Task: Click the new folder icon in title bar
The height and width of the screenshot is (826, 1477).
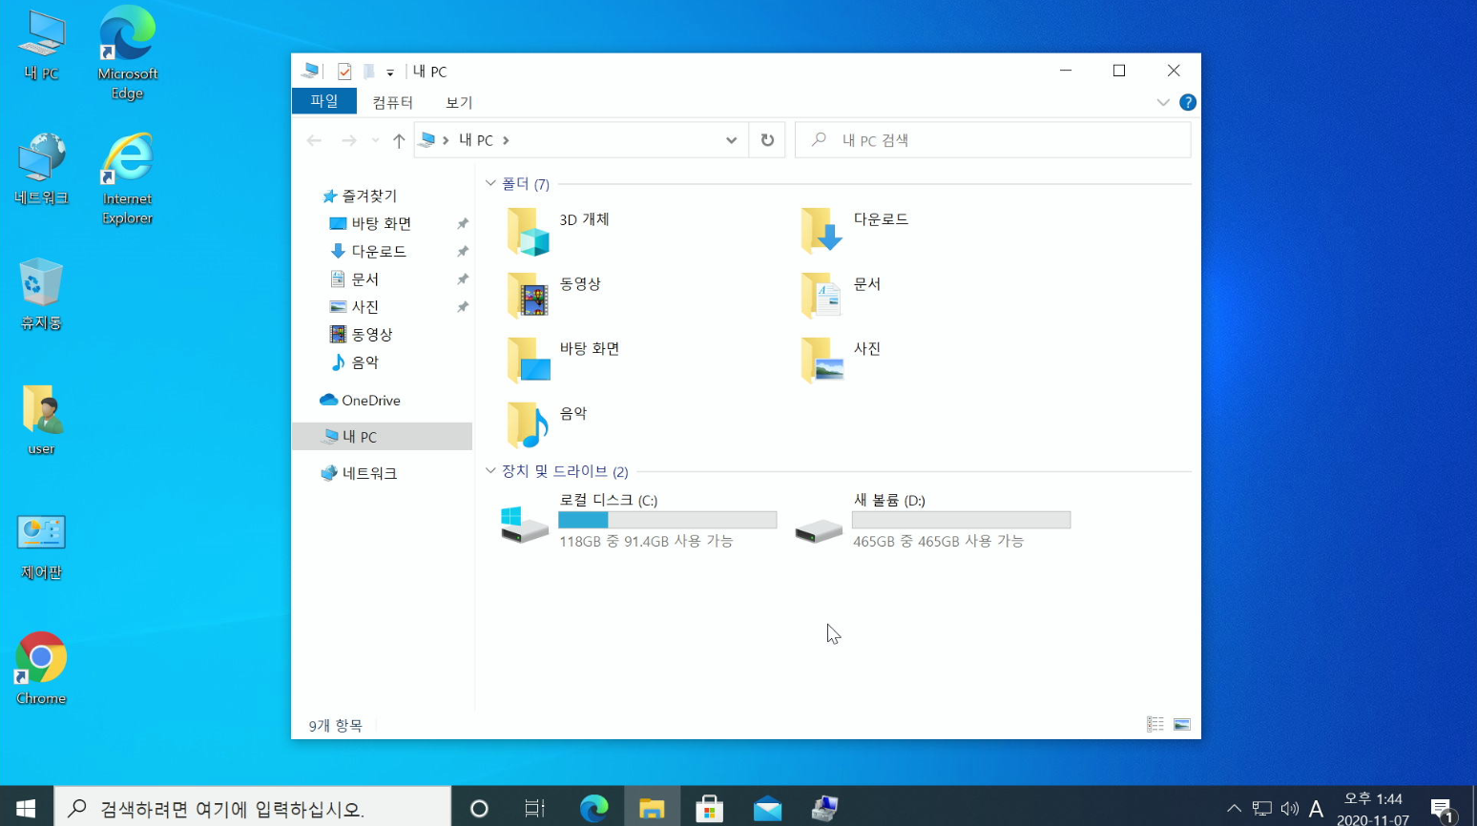Action: (x=368, y=72)
